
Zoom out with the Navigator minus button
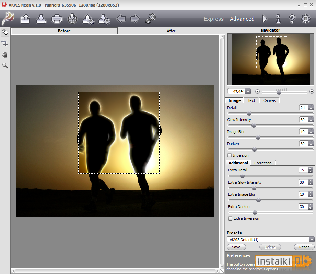257,92
